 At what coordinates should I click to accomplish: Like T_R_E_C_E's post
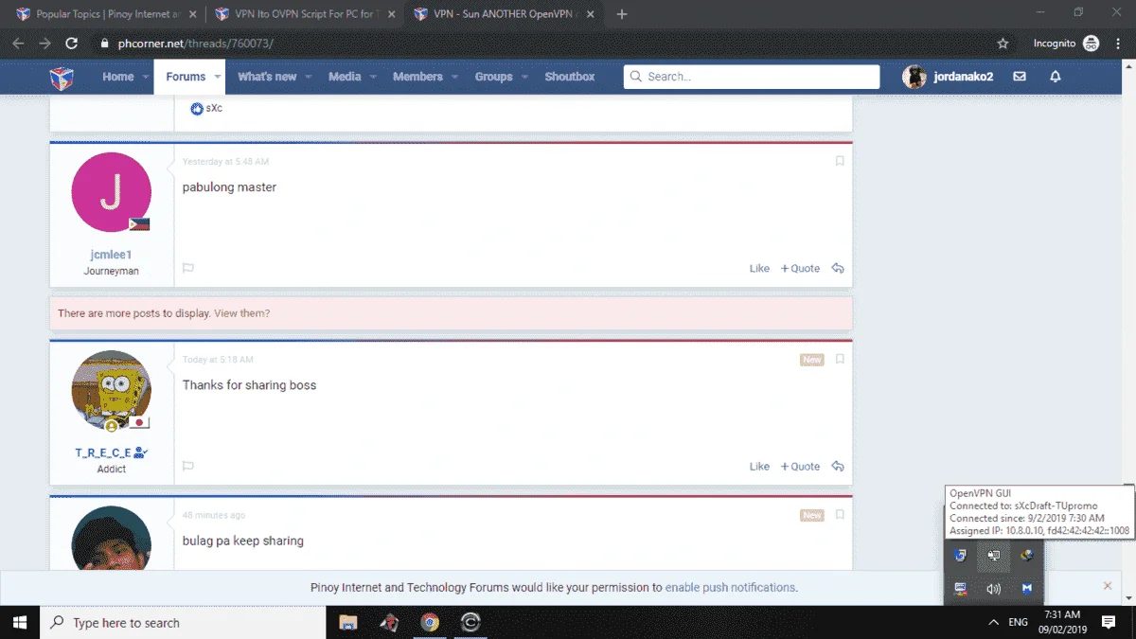tap(759, 466)
